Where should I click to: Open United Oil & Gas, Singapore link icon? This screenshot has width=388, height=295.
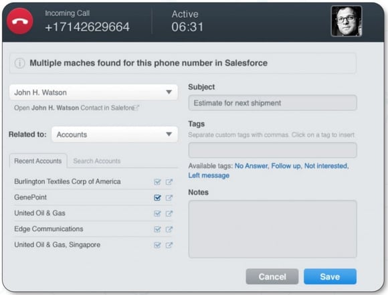(169, 245)
